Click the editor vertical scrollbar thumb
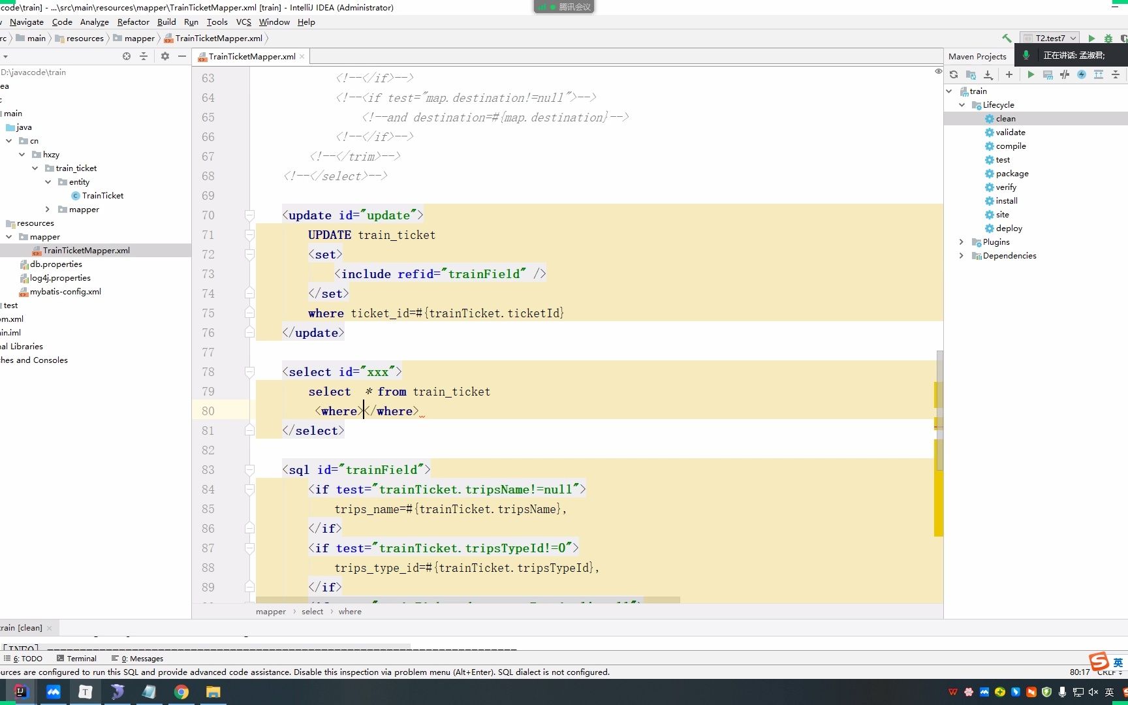Image resolution: width=1128 pixels, height=705 pixels. 940,410
